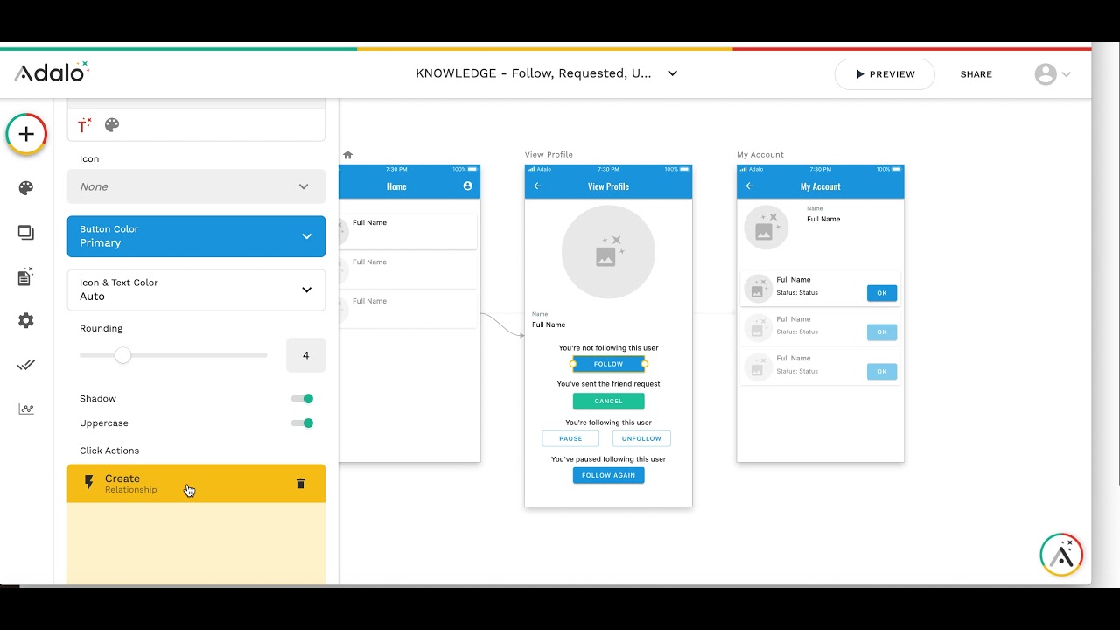Screen dimensions: 1120x630
Task: Click the Rounding value field showing 4
Action: [x=305, y=355]
